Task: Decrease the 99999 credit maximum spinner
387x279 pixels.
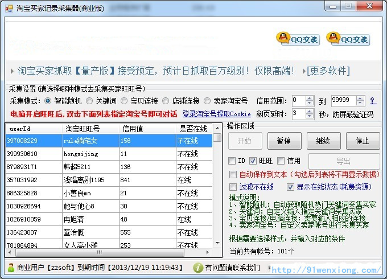Action: click(360, 103)
